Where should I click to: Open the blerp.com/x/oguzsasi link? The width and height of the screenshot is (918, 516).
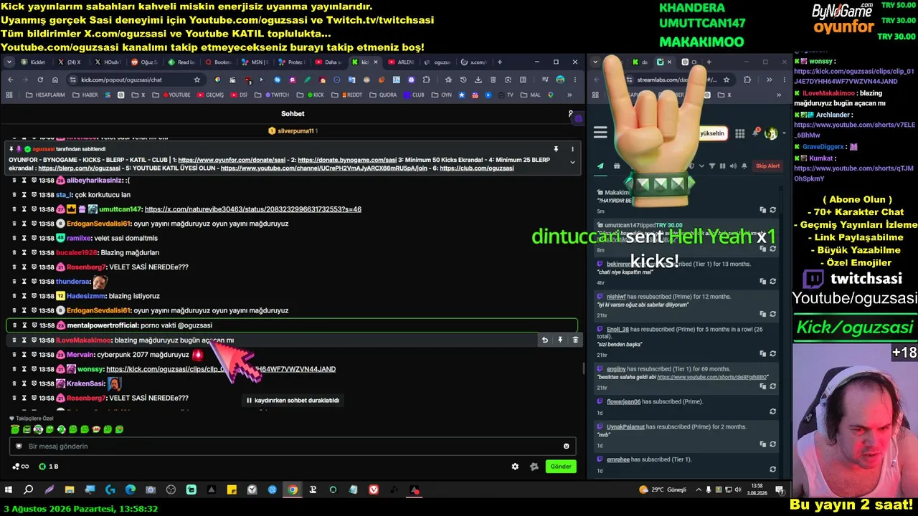80,168
